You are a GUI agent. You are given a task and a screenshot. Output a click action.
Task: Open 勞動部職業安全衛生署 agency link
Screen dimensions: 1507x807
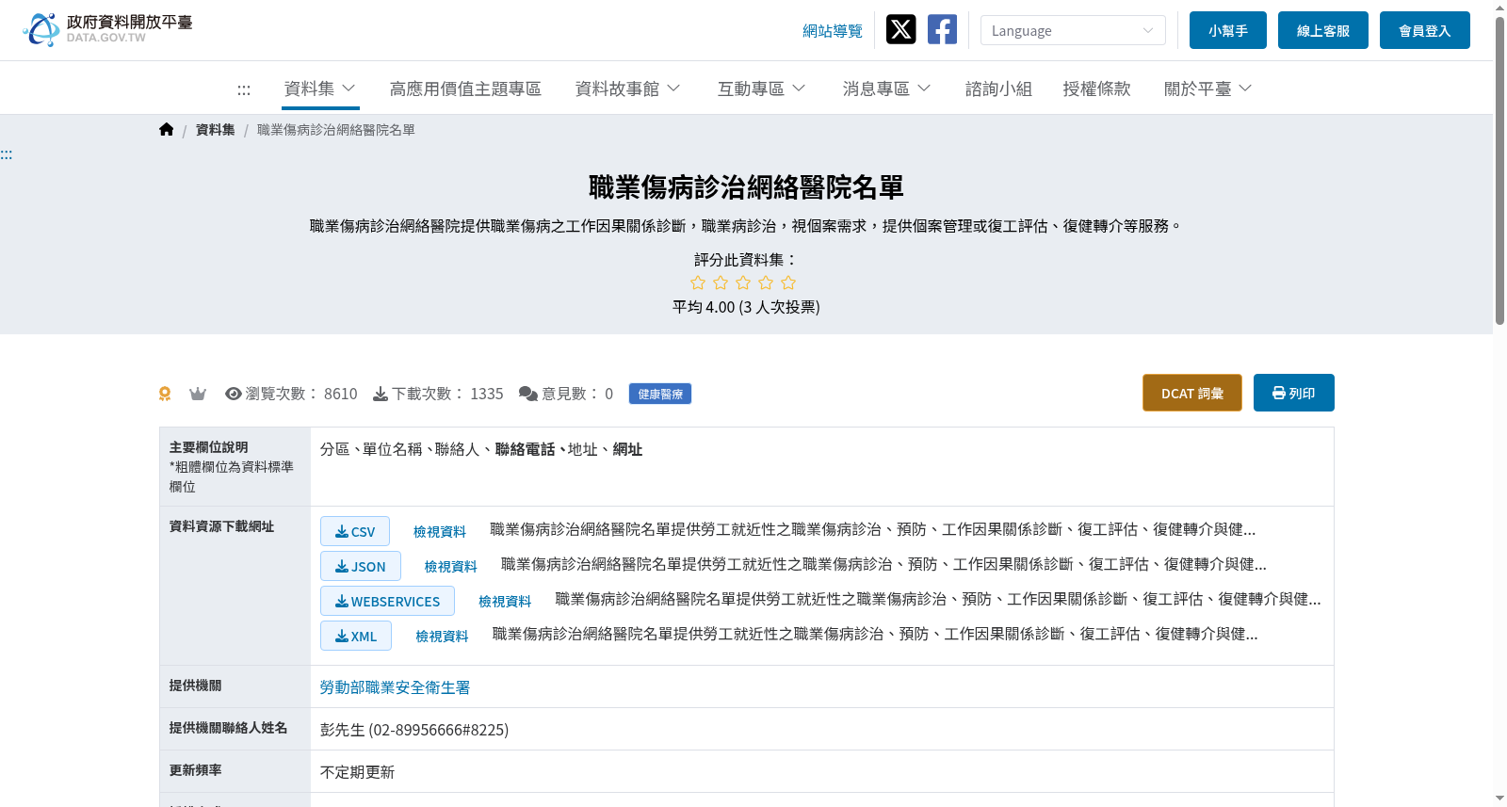(x=395, y=687)
